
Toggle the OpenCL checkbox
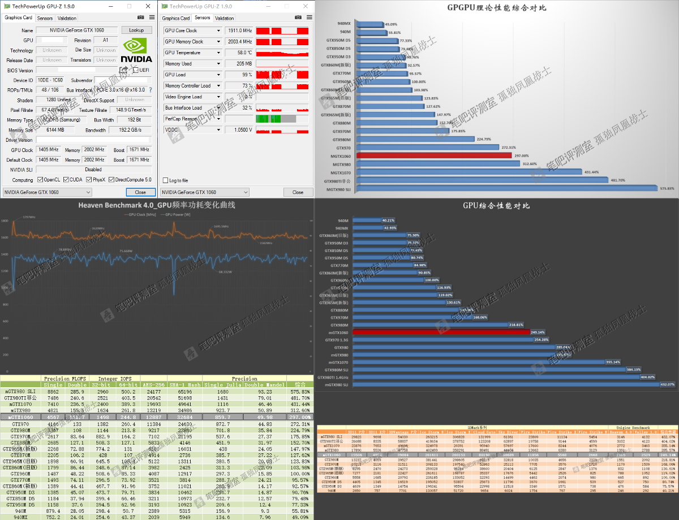pyautogui.click(x=40, y=180)
